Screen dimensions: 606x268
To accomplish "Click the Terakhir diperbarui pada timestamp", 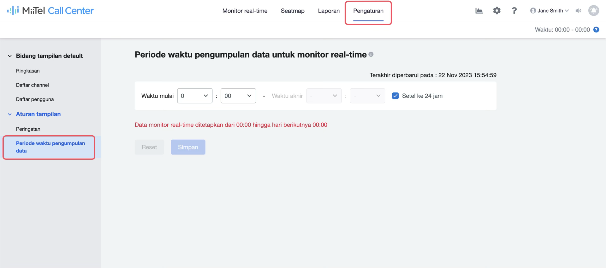I will [x=433, y=75].
